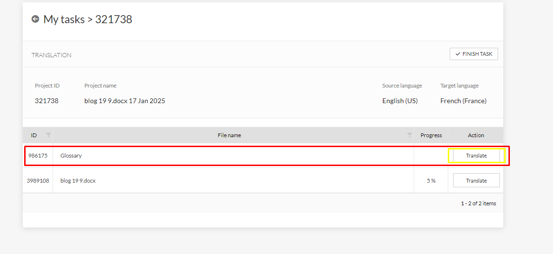Click the Progress column header
The width and height of the screenshot is (553, 254).
pyautogui.click(x=431, y=135)
